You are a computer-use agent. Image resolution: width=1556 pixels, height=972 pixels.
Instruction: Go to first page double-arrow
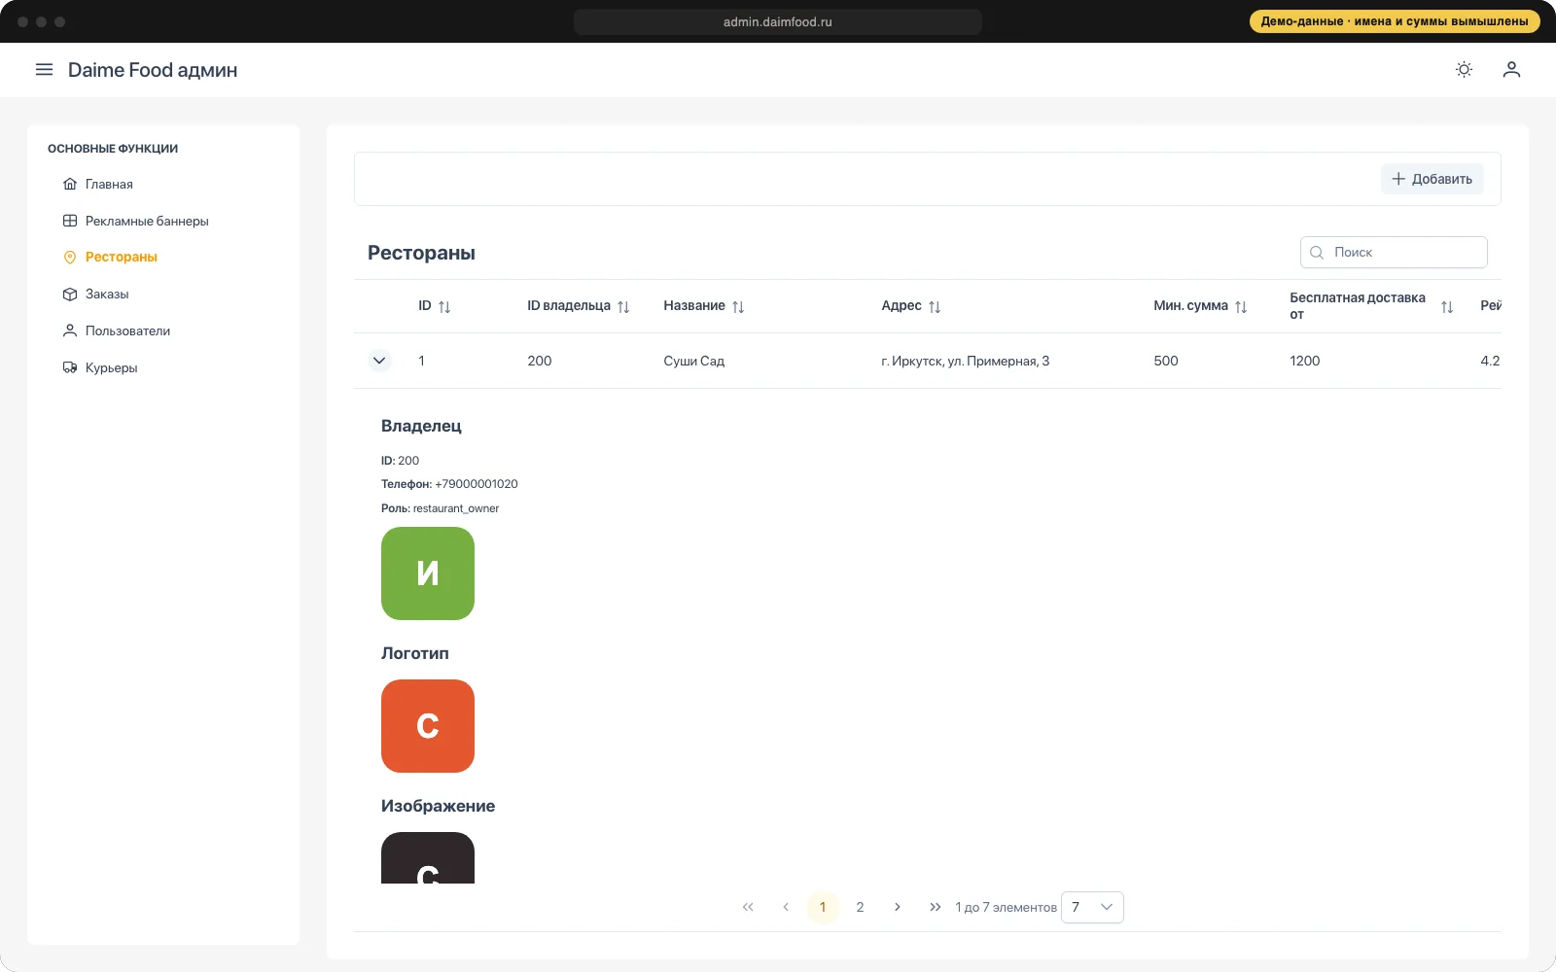click(748, 907)
